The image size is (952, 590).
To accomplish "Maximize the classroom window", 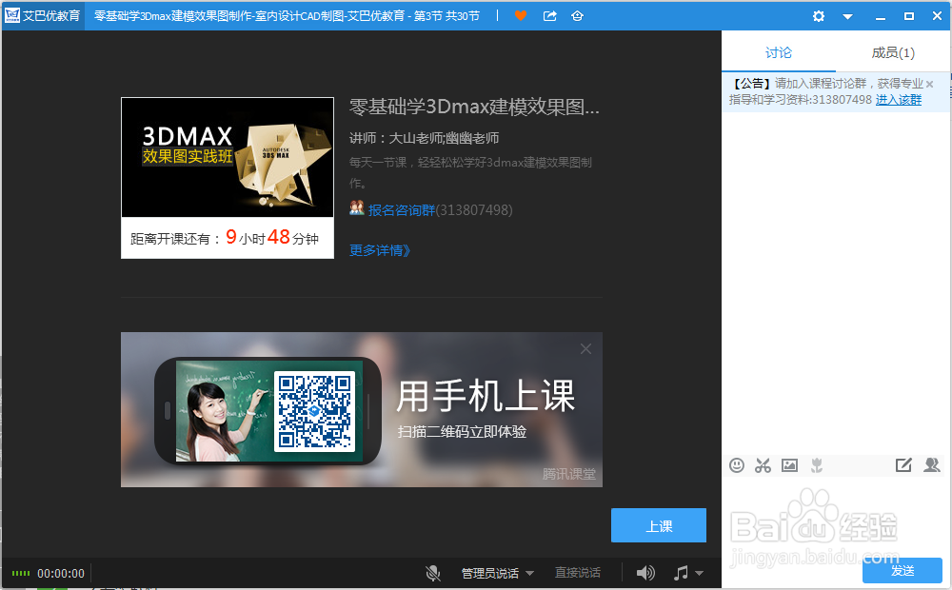I will 909,16.
